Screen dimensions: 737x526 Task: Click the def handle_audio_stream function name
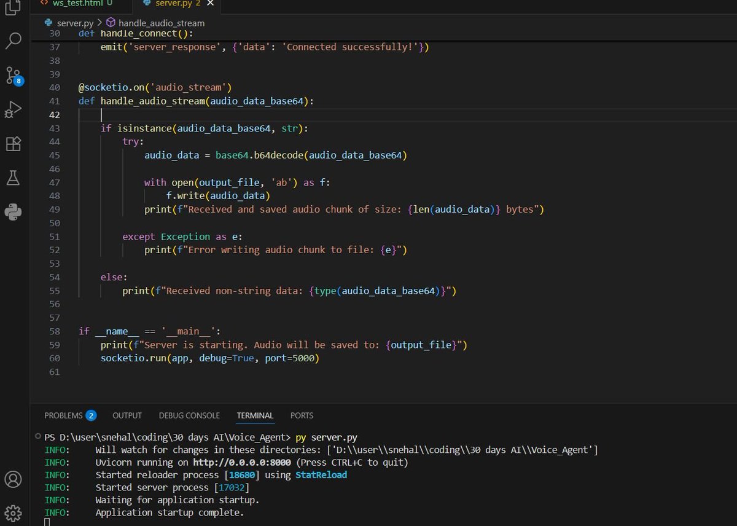[152, 101]
